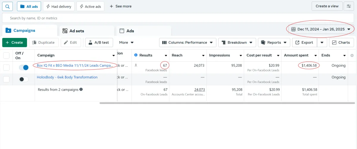Check the select-all campaigns checkbox
The width and height of the screenshot is (357, 149).
tap(6, 55)
